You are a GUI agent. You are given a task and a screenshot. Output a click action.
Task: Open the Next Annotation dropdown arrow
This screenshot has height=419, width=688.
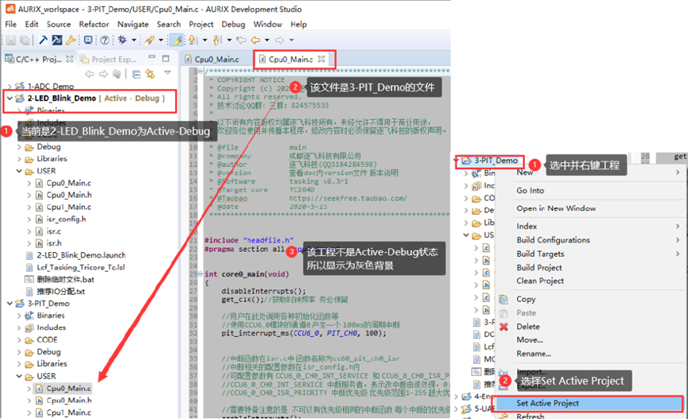click(204, 41)
